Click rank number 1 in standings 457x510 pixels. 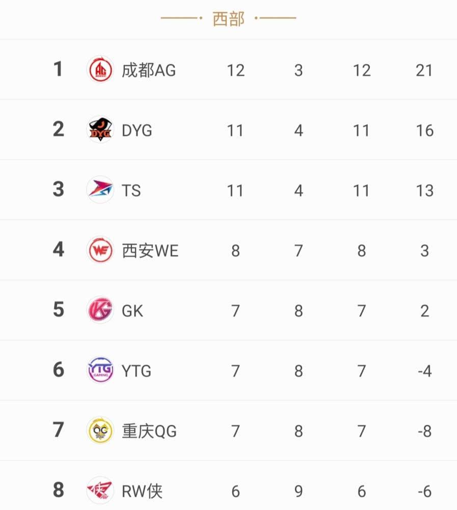tap(58, 69)
